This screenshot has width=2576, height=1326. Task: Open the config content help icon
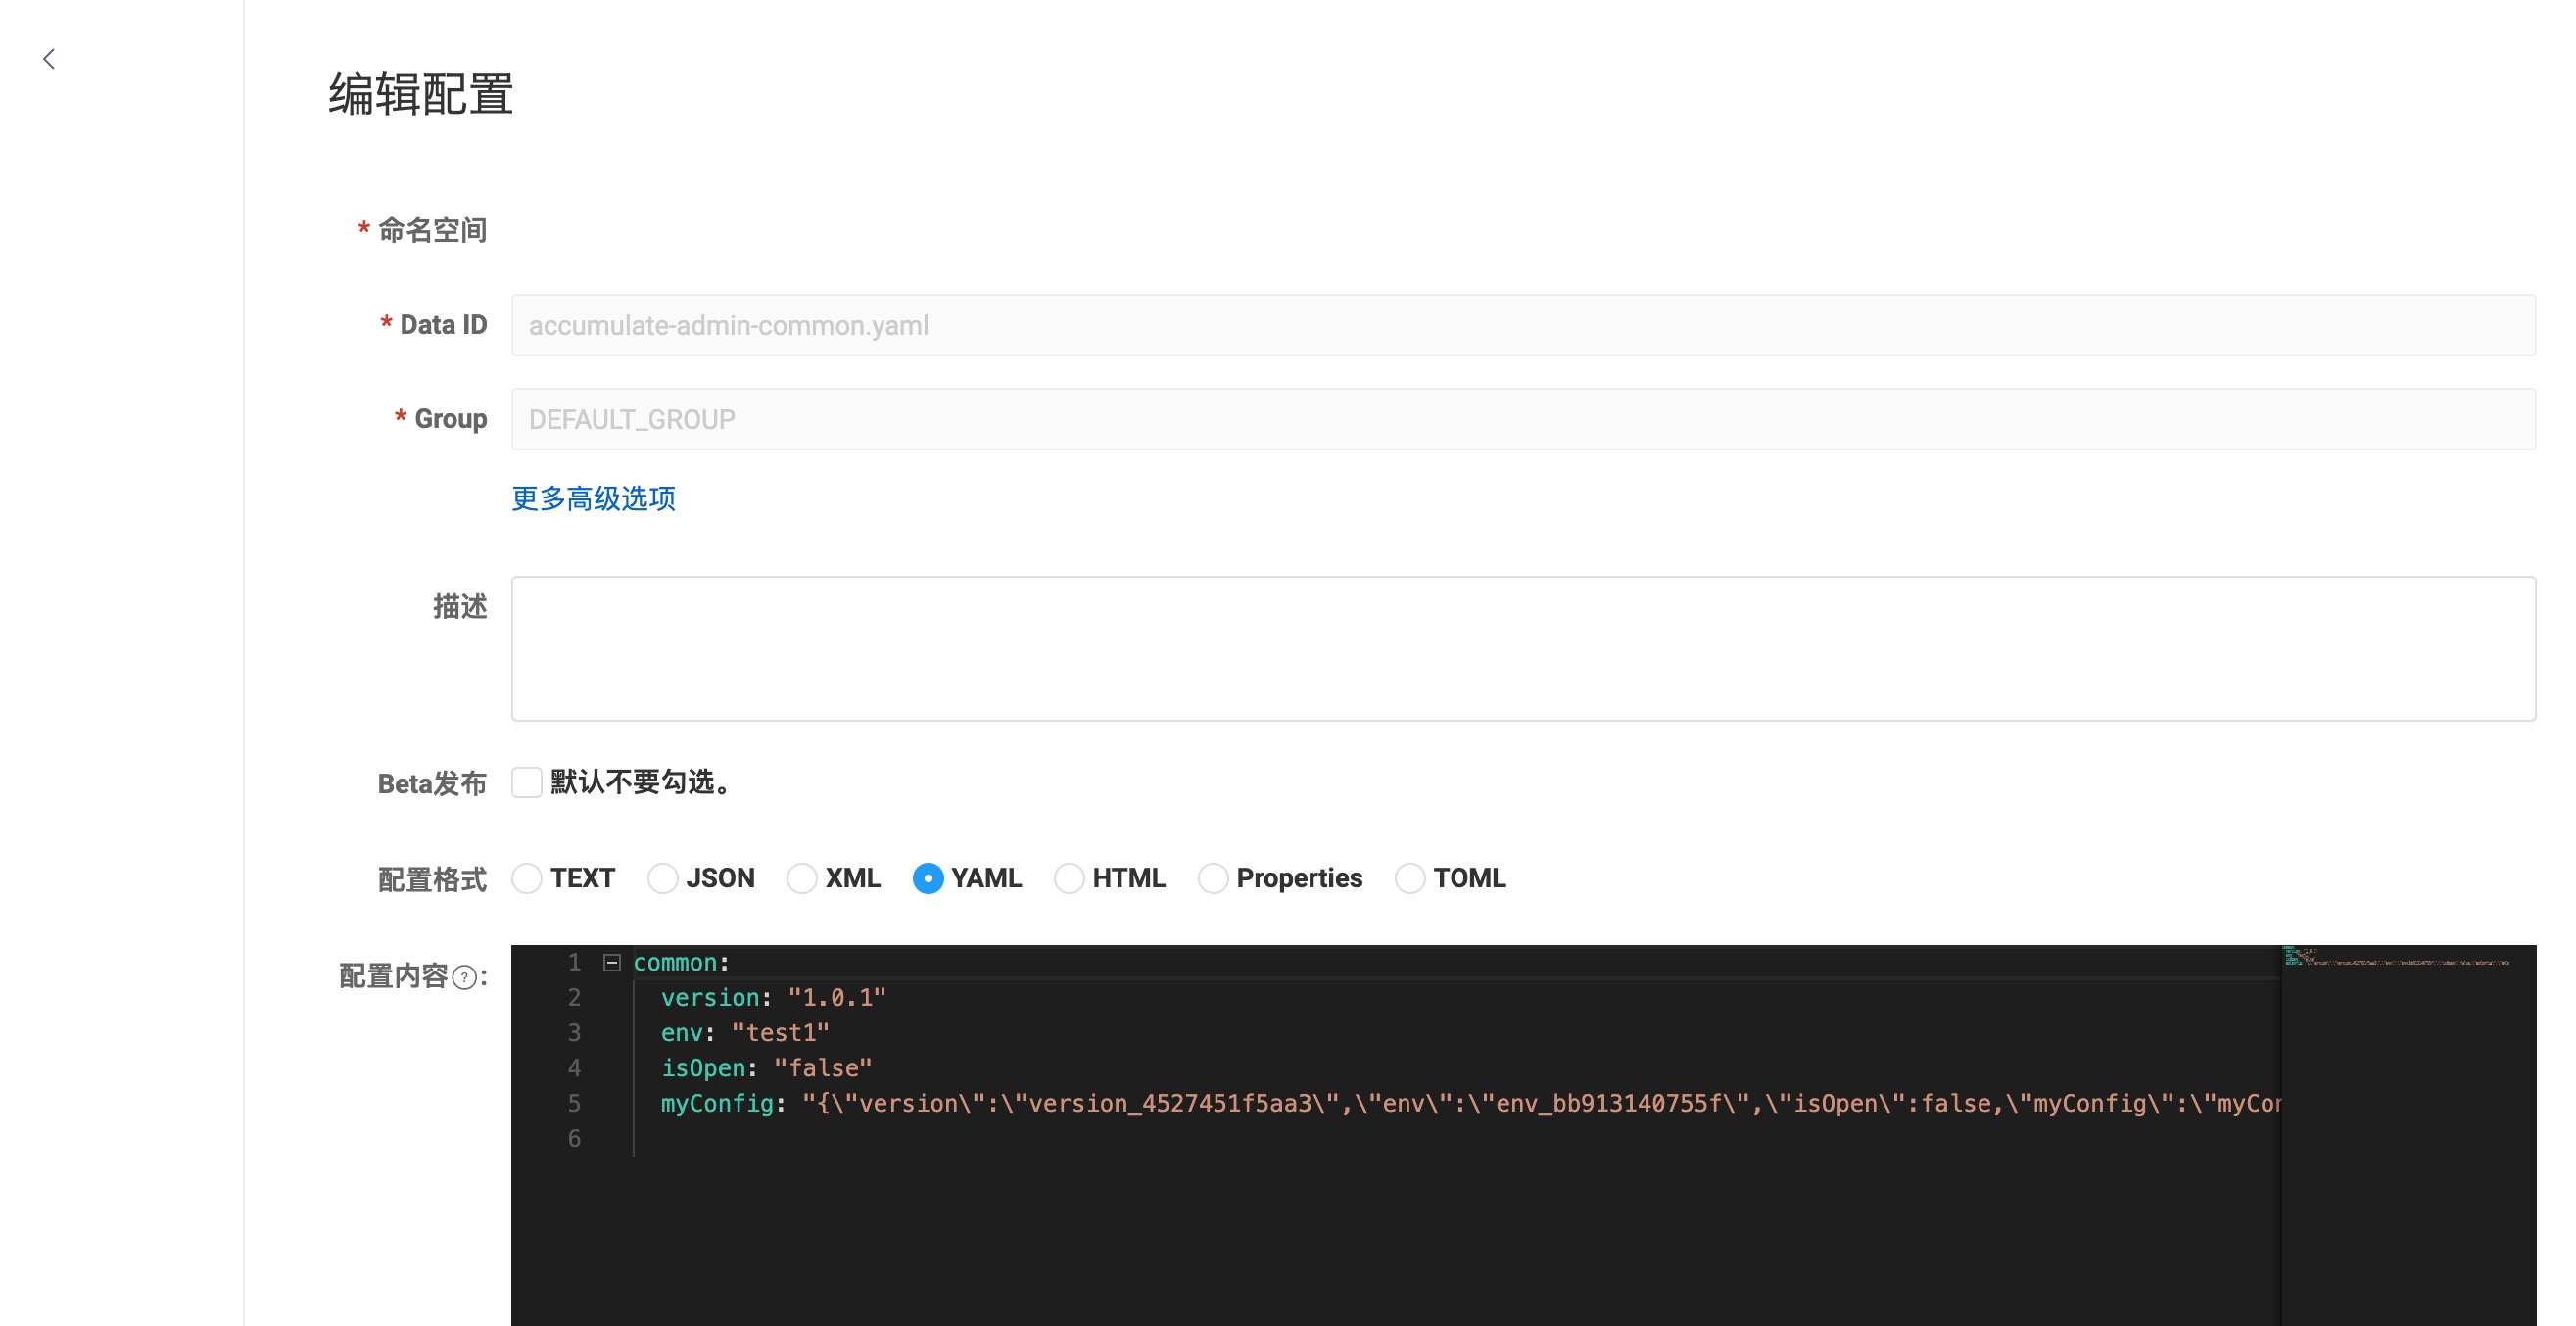464,977
